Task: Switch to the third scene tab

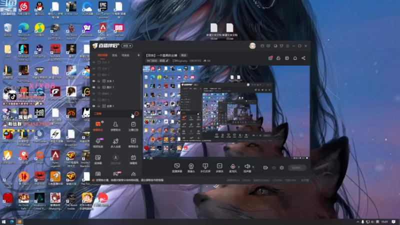Action: click(x=125, y=55)
